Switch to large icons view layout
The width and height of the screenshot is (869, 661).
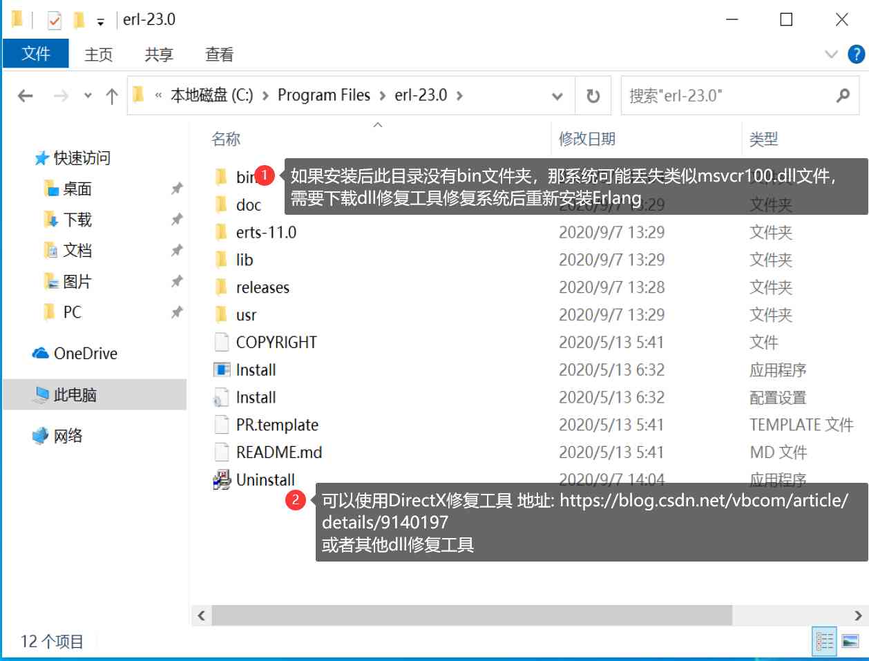click(x=851, y=642)
